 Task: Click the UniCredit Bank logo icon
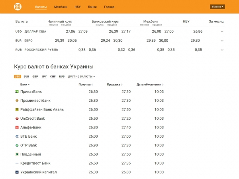coord(17,119)
